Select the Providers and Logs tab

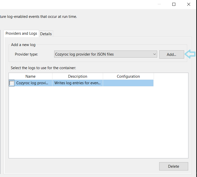coord(21,33)
